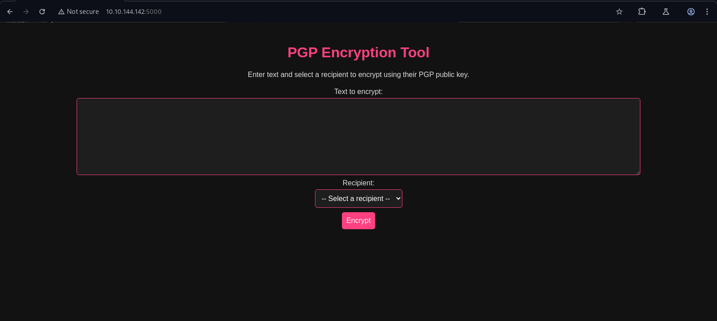Click the textarea resize handle corner
717x321 pixels.
pos(638,173)
